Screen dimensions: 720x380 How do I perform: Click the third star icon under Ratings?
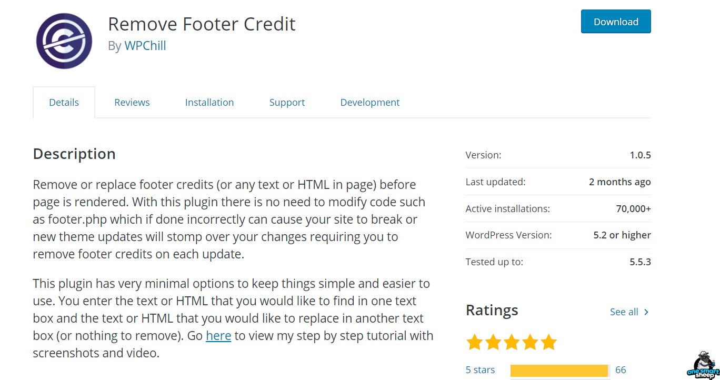coord(512,342)
